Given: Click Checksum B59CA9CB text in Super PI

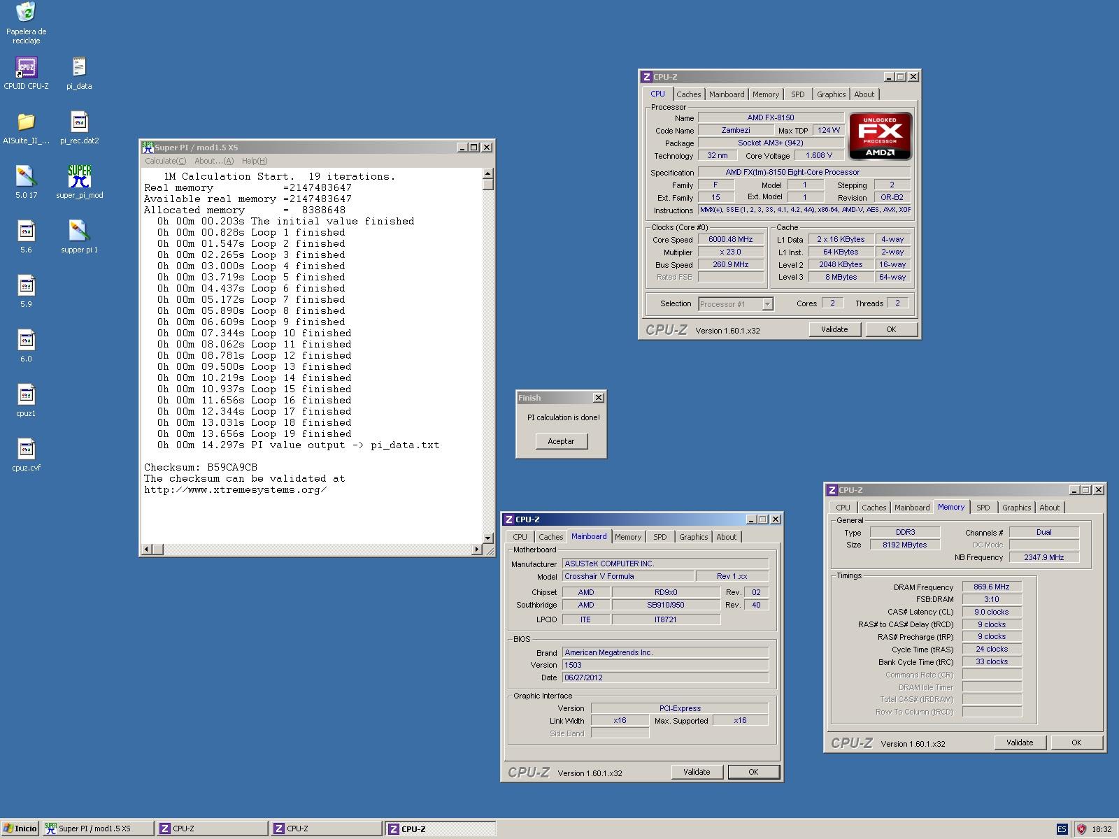Looking at the screenshot, I should click(x=201, y=467).
